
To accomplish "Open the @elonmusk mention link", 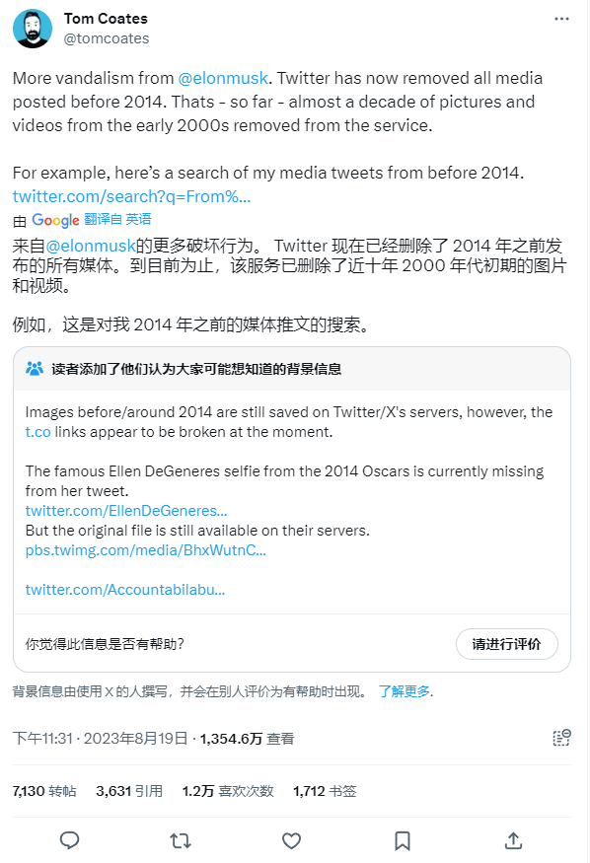I will coord(223,78).
